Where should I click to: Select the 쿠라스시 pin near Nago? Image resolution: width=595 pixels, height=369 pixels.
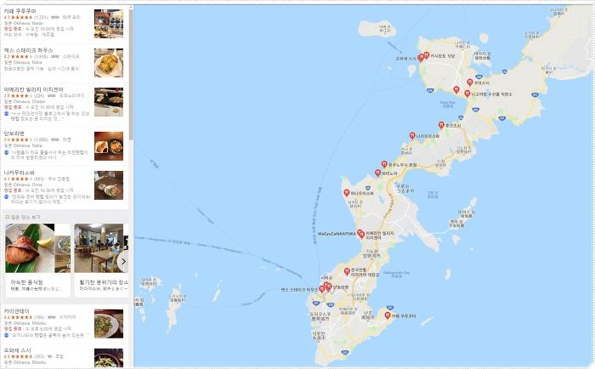point(470,82)
